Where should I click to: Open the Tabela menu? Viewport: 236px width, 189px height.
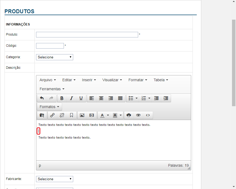pyautogui.click(x=161, y=80)
